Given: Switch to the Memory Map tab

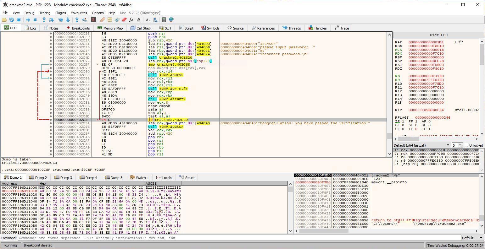Looking at the screenshot, I should tap(110, 28).
